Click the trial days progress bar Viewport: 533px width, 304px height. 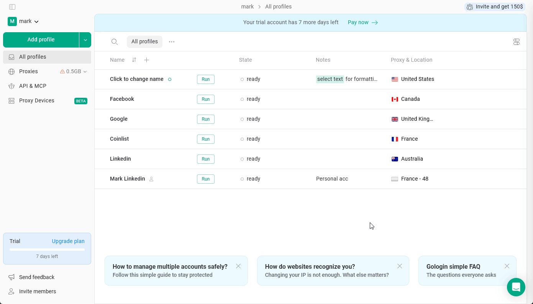point(47,249)
